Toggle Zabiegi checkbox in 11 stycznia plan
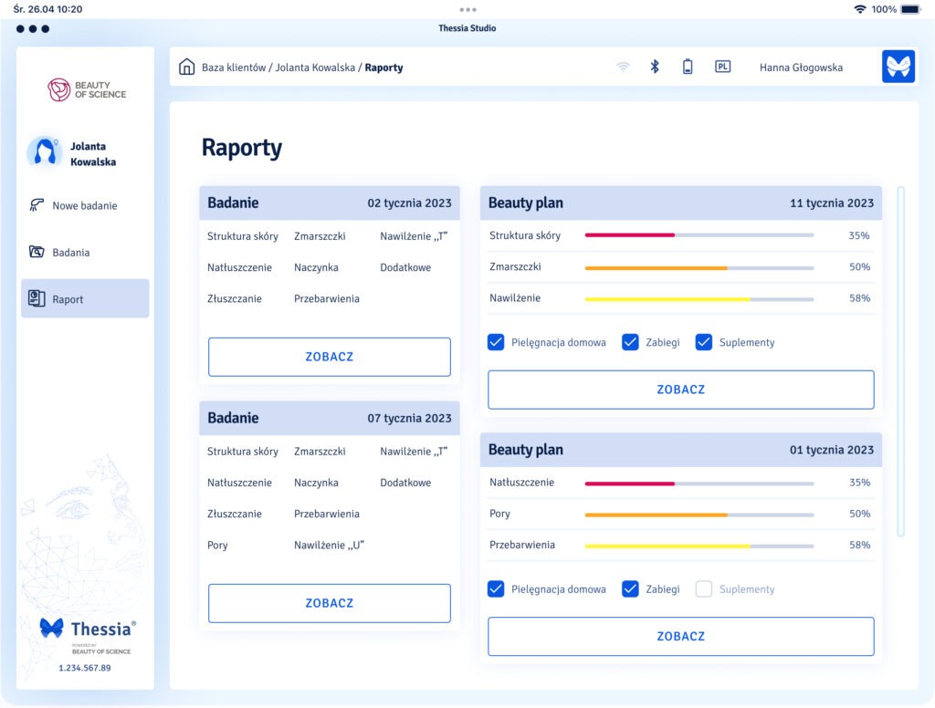Screen dimensions: 935x708 point(630,342)
